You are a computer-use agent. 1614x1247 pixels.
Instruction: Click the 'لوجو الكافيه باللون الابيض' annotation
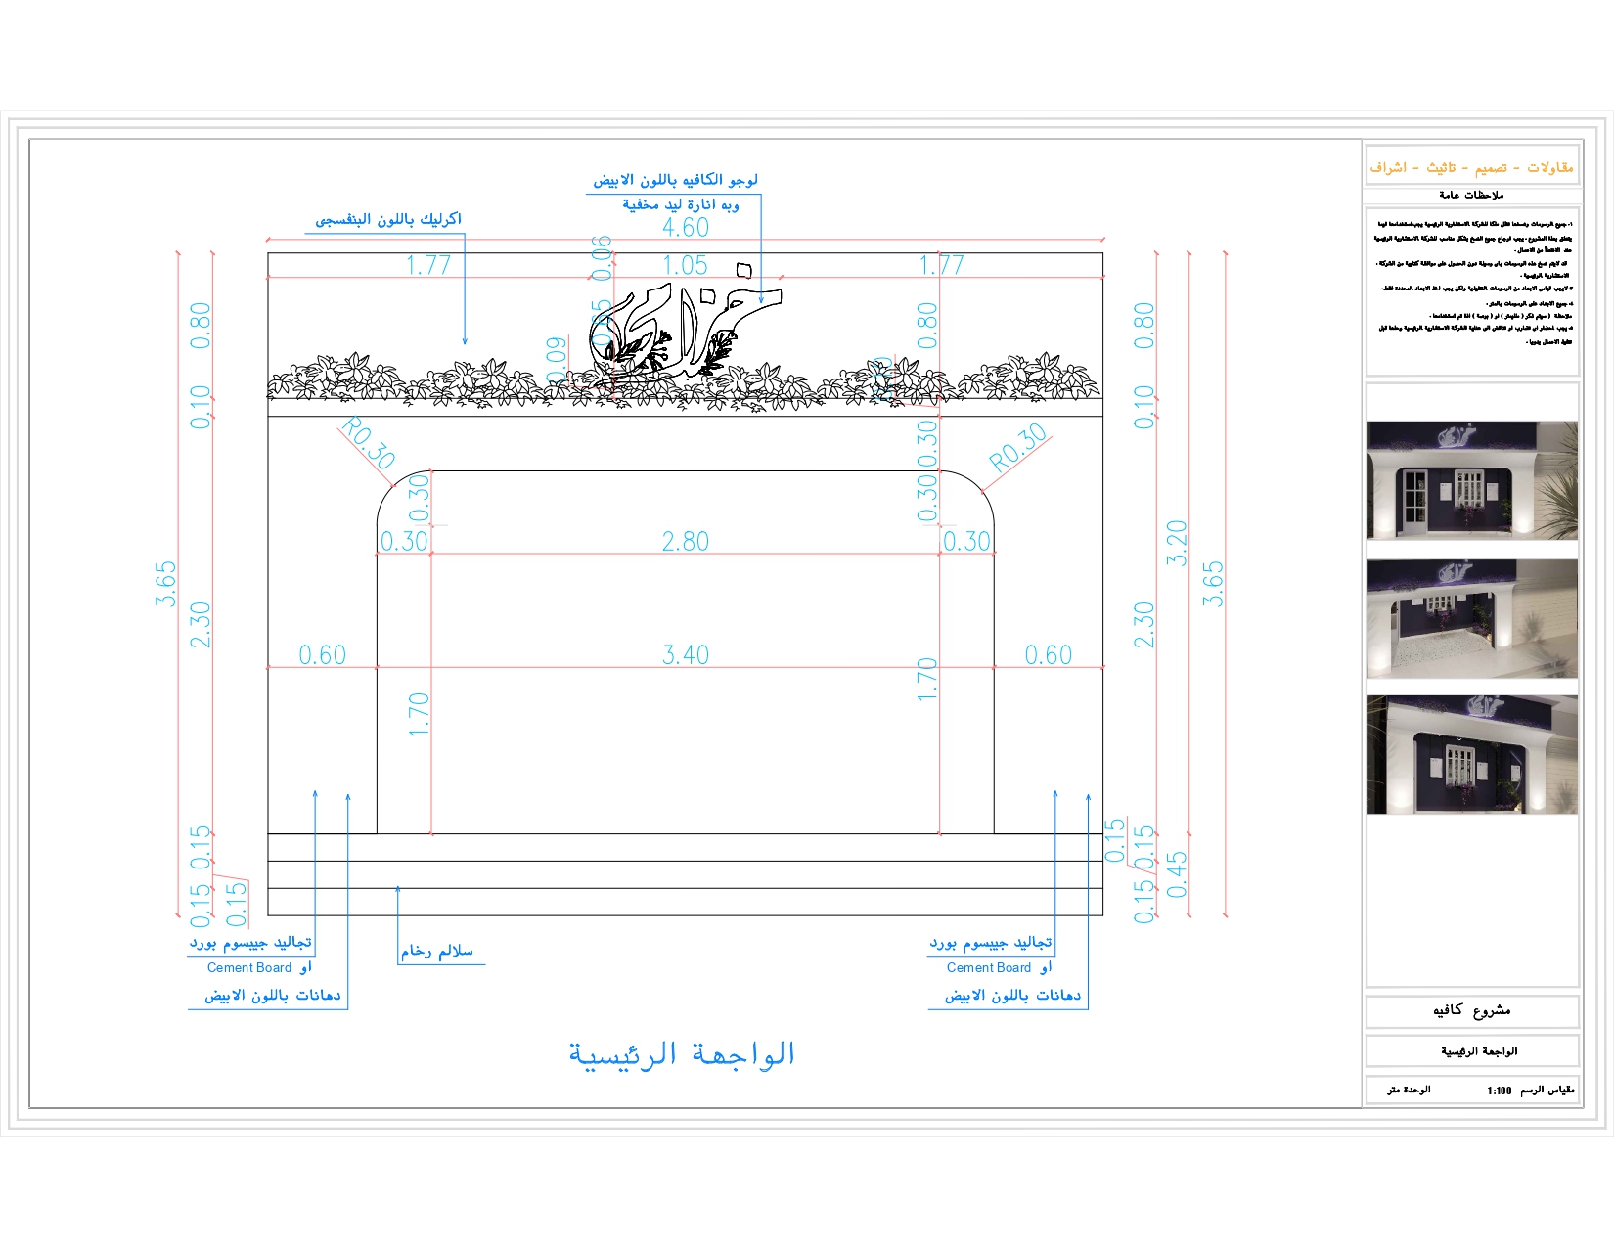pyautogui.click(x=675, y=180)
